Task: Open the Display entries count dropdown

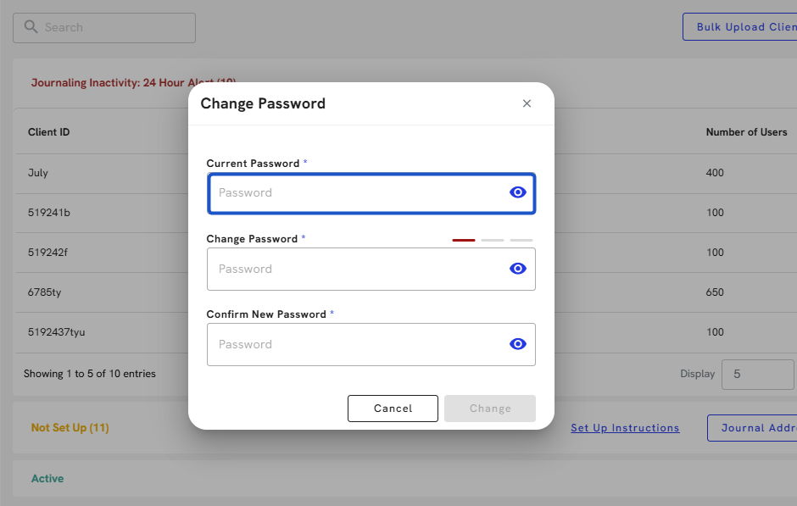Action: point(757,374)
